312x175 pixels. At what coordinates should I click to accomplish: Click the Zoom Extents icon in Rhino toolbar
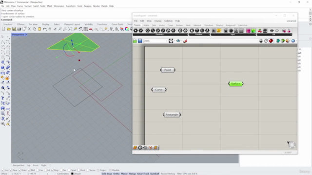(x=70, y=29)
